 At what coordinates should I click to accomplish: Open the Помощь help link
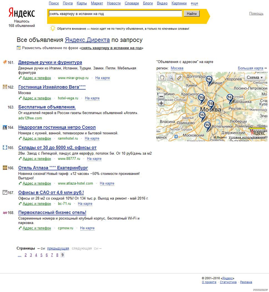[x=256, y=13]
